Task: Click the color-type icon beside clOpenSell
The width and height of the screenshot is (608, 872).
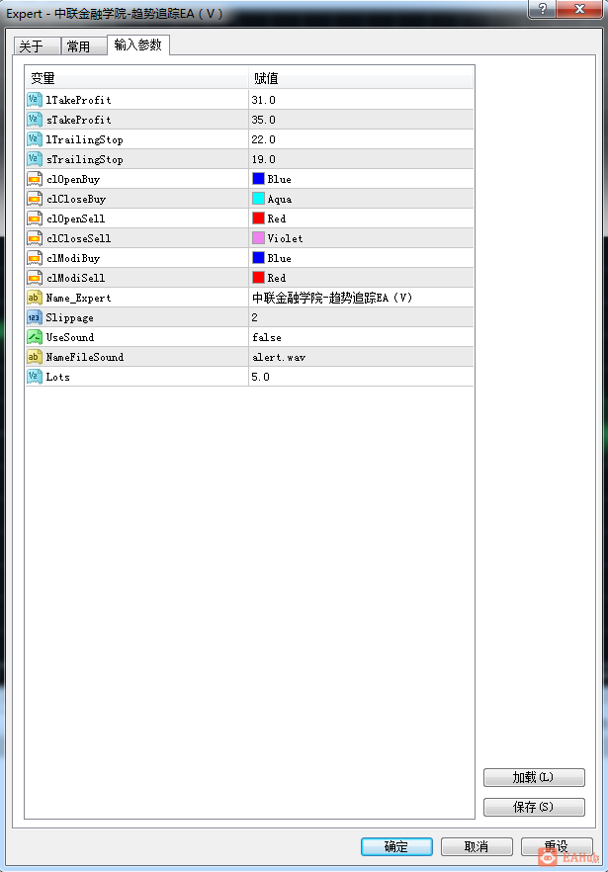Action: pyautogui.click(x=35, y=218)
